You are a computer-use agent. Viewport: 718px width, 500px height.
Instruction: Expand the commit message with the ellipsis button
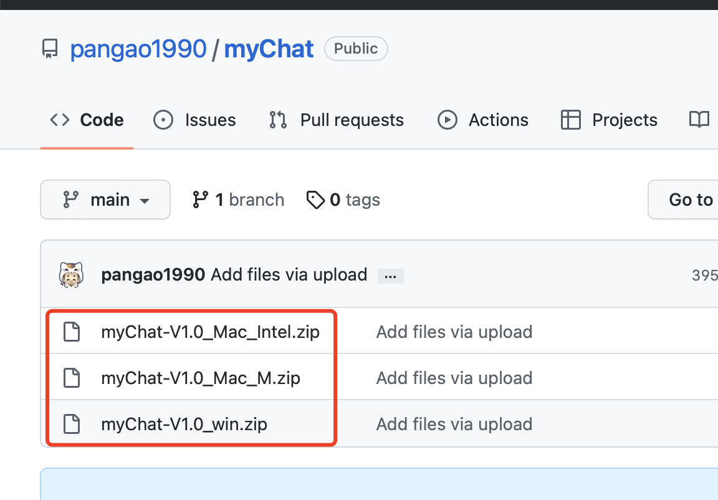point(390,276)
